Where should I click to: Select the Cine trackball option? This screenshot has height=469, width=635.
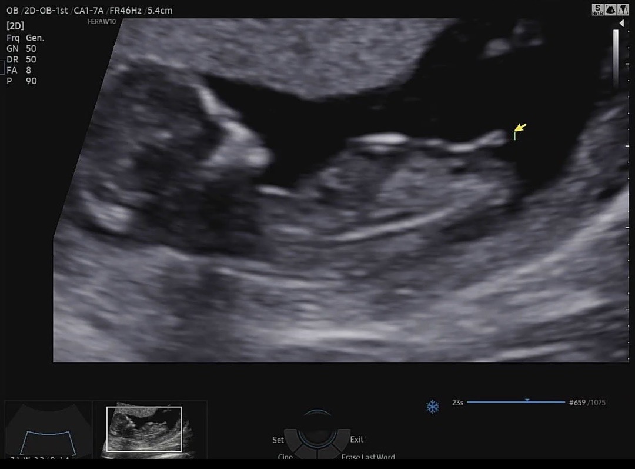285,457
